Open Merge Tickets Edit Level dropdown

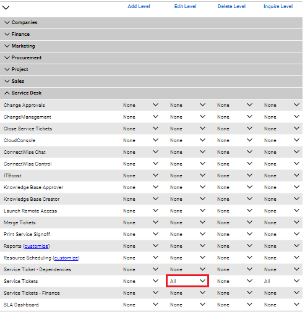187,222
